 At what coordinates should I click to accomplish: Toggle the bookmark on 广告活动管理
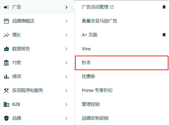tap(164, 7)
